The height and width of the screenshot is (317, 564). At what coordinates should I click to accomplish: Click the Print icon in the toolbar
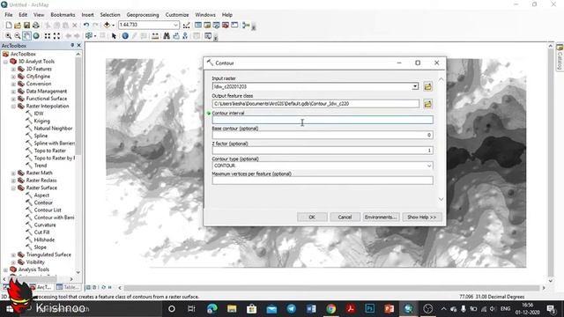pos(35,26)
